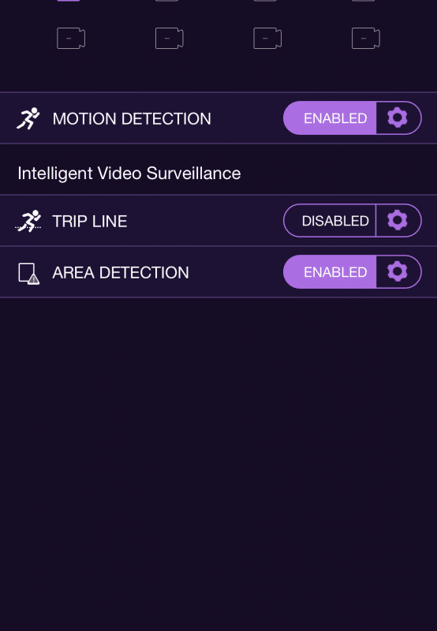The width and height of the screenshot is (437, 631).
Task: Select the second camera slot icon
Action: click(170, 38)
